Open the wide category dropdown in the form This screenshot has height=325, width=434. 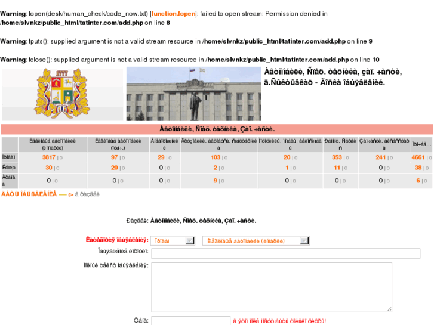point(256,241)
